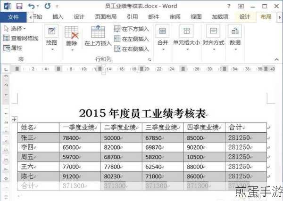This screenshot has height=201, width=283.
Task: Click the 对齐方式 icon
Action: pos(213,31)
